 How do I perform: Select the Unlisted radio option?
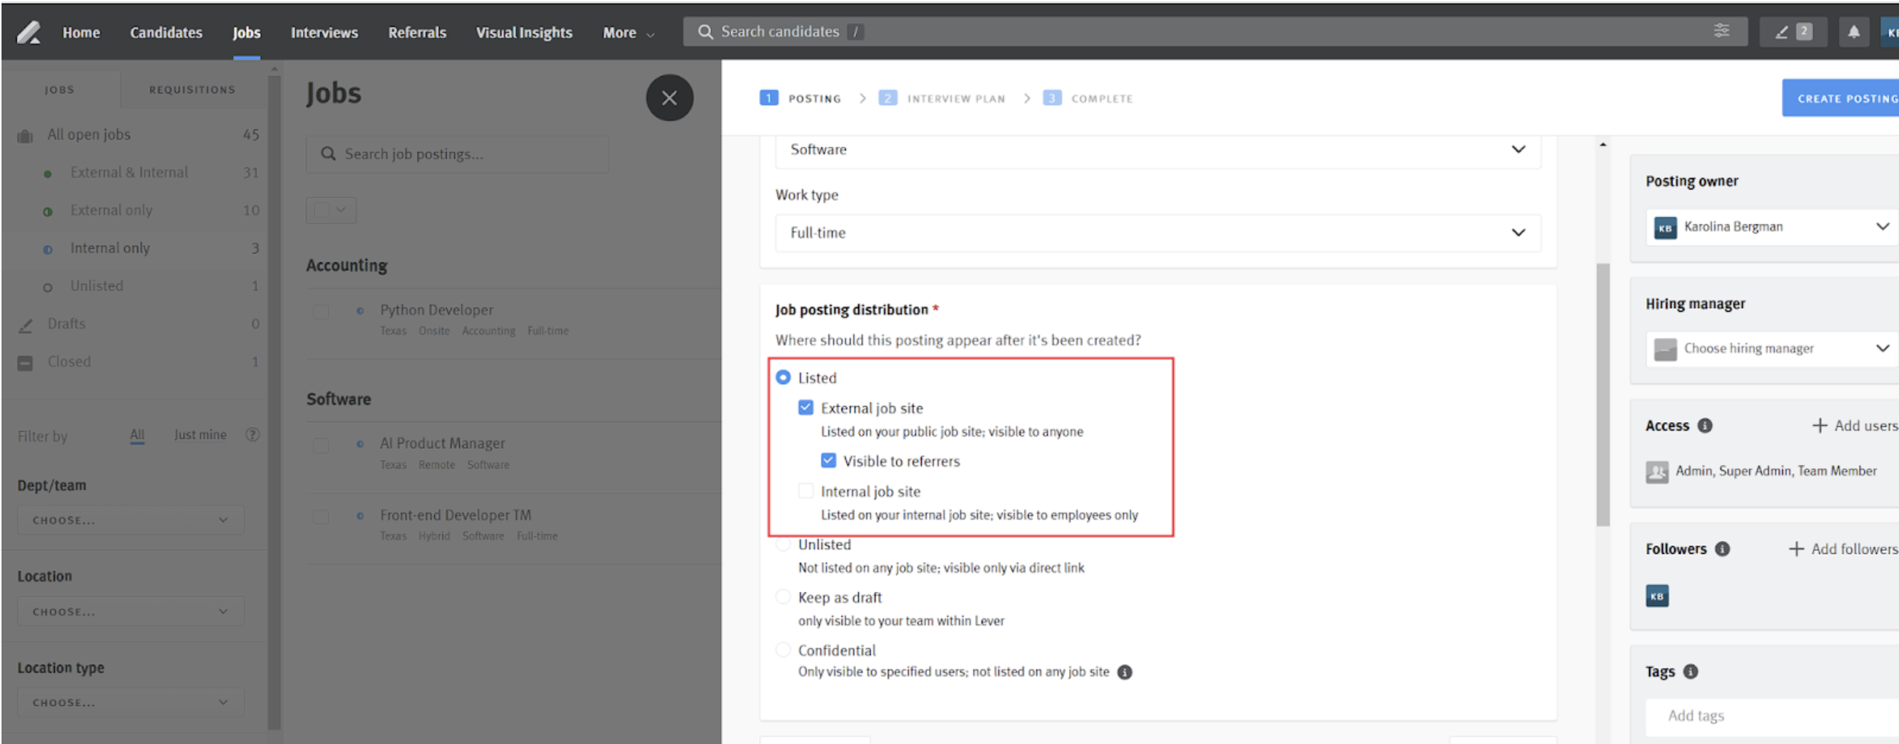783,545
